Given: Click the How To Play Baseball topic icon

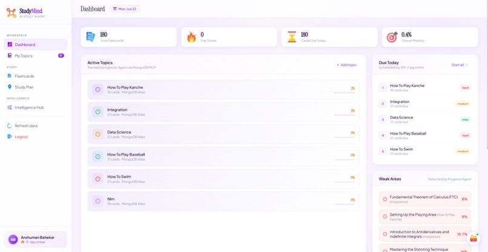Looking at the screenshot, I should click(x=97, y=157).
